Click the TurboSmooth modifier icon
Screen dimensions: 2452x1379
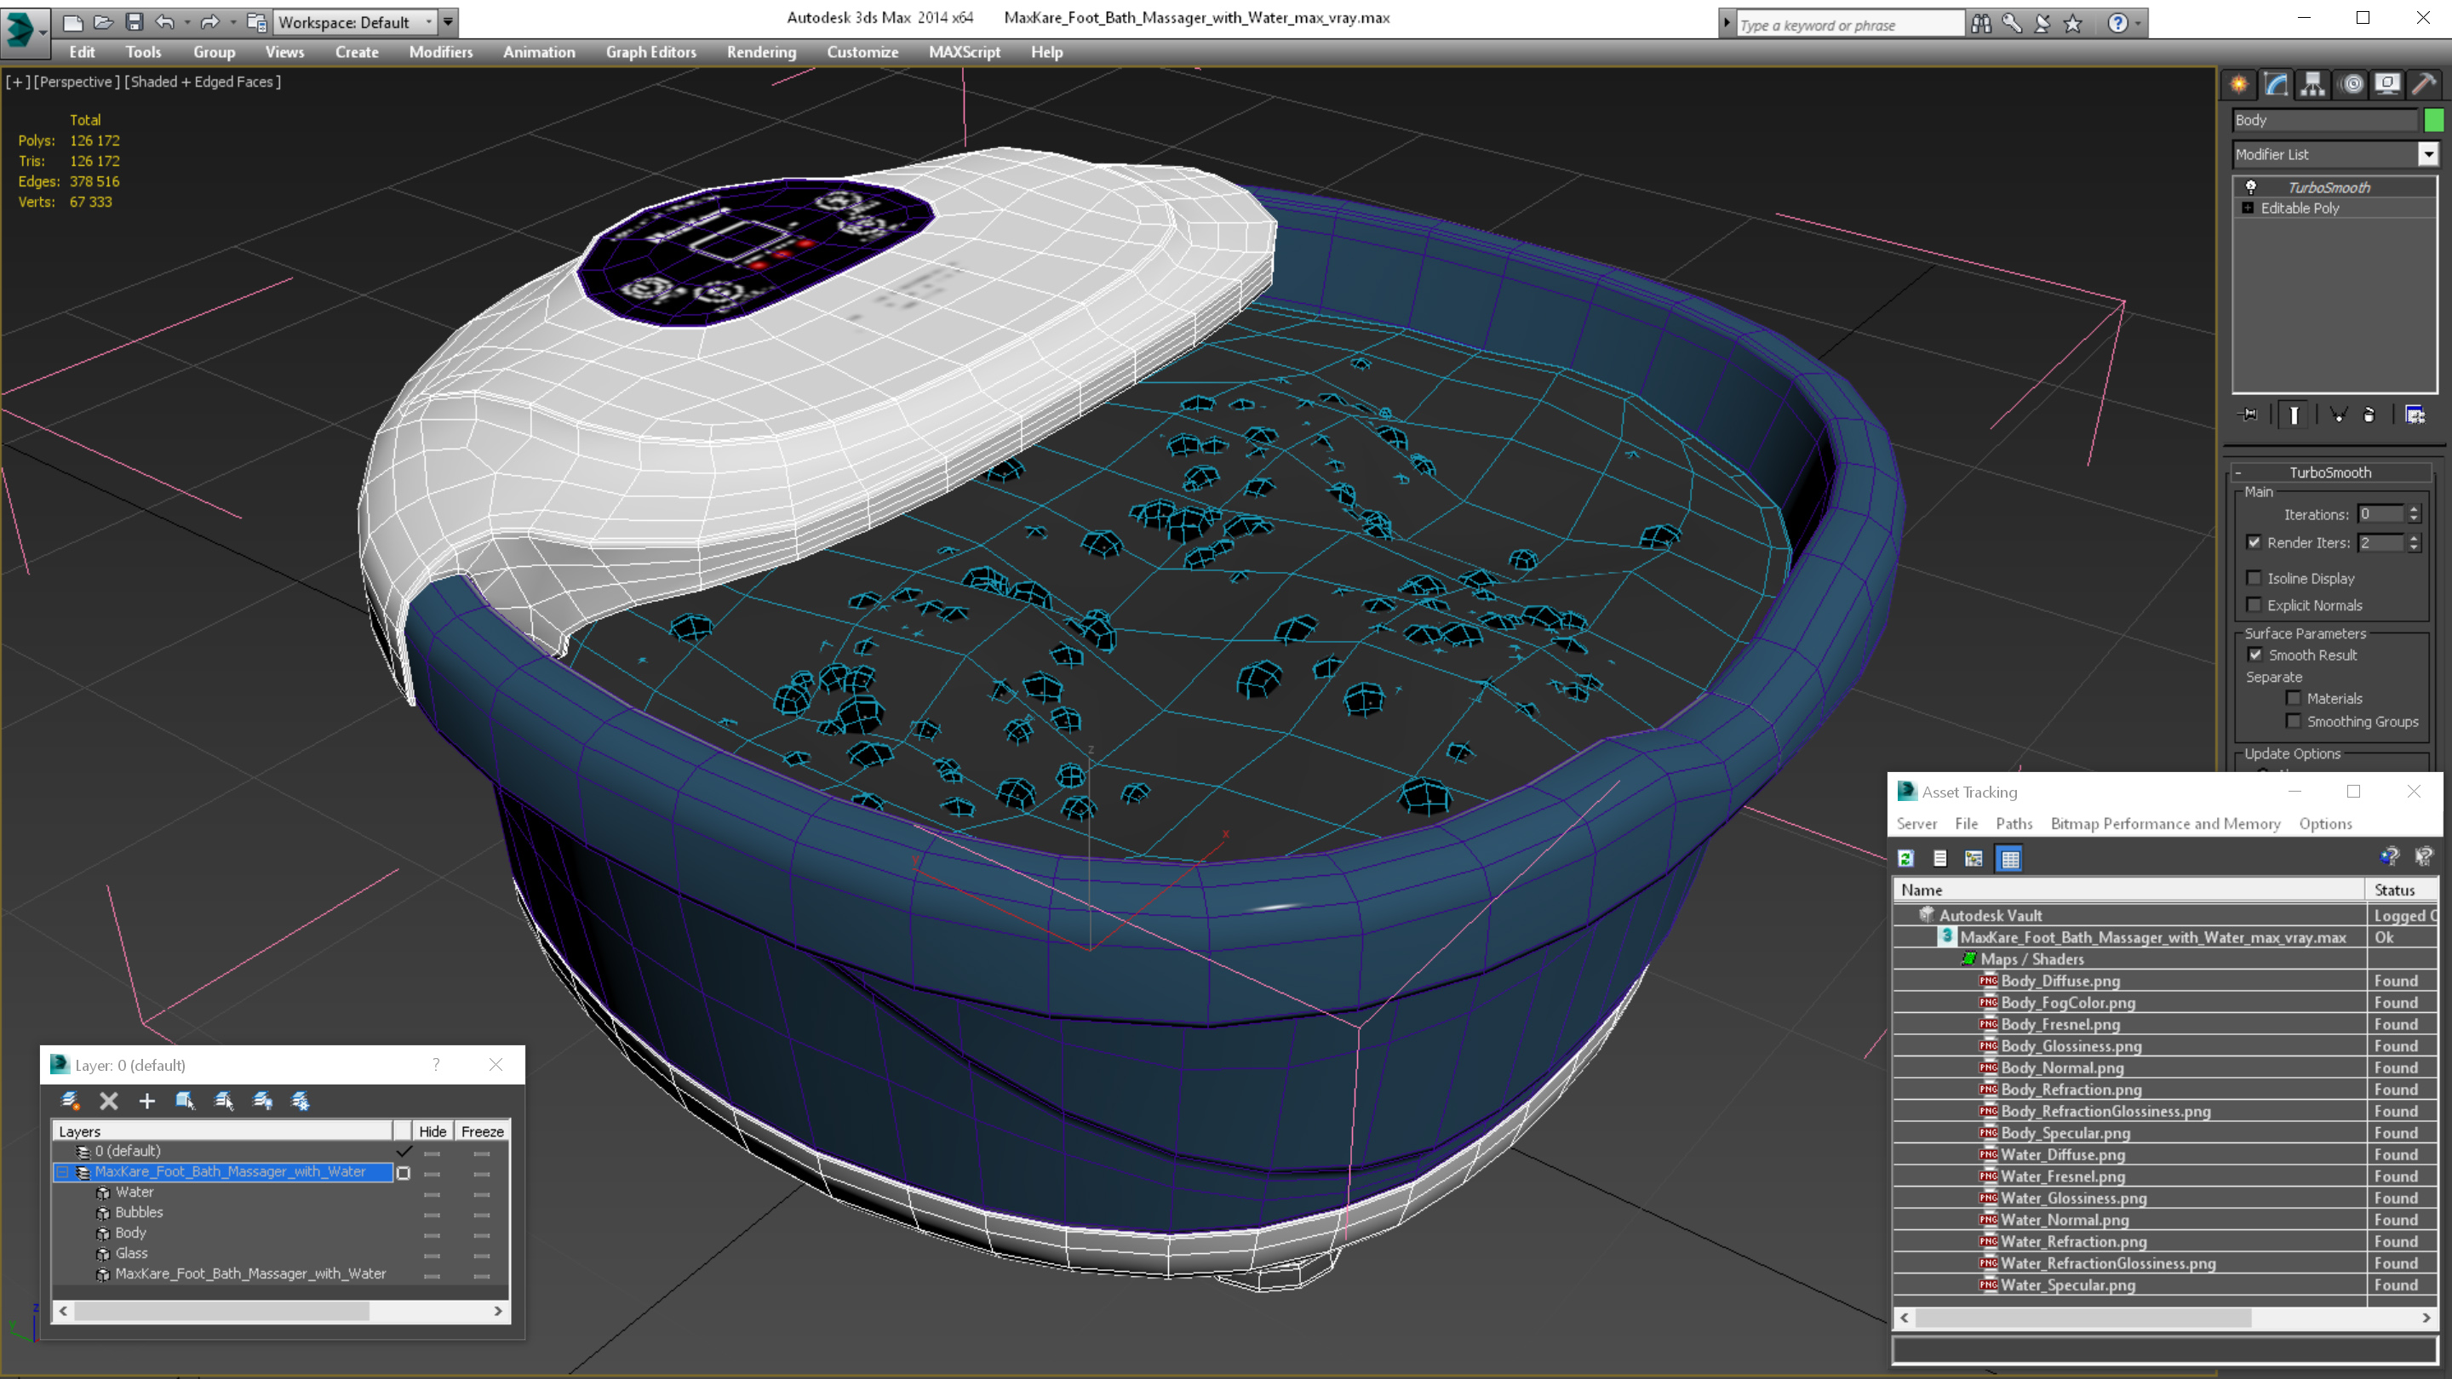[x=2247, y=186]
